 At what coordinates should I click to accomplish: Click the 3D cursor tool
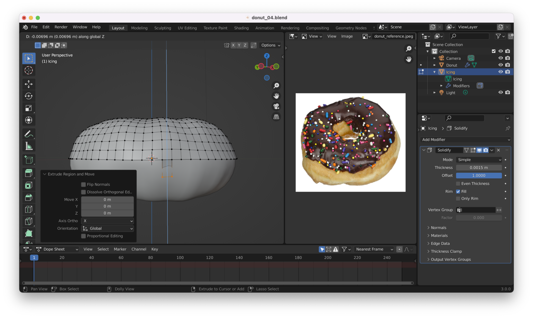pos(29,70)
